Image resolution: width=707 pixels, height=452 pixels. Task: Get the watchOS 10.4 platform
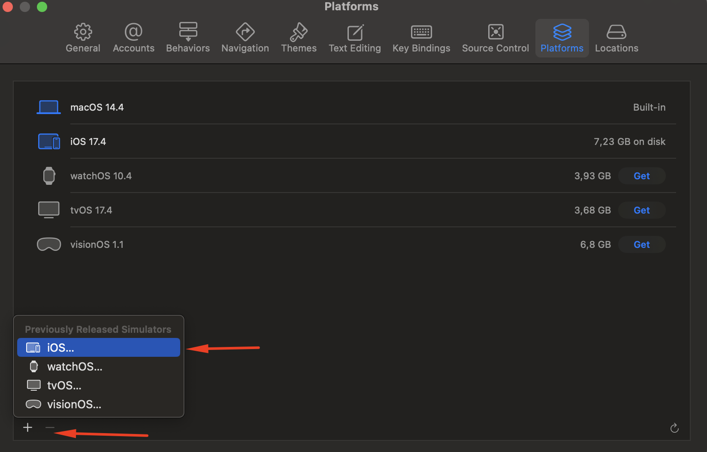[x=642, y=176]
